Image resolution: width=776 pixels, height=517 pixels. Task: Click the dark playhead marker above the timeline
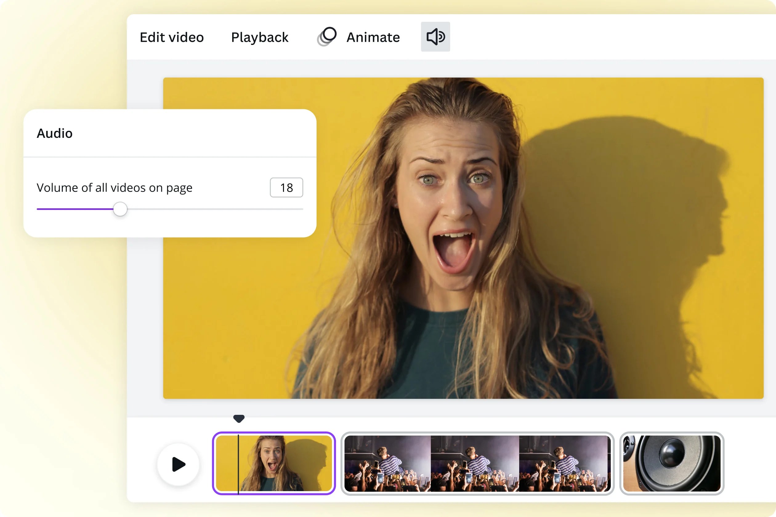pyautogui.click(x=239, y=418)
